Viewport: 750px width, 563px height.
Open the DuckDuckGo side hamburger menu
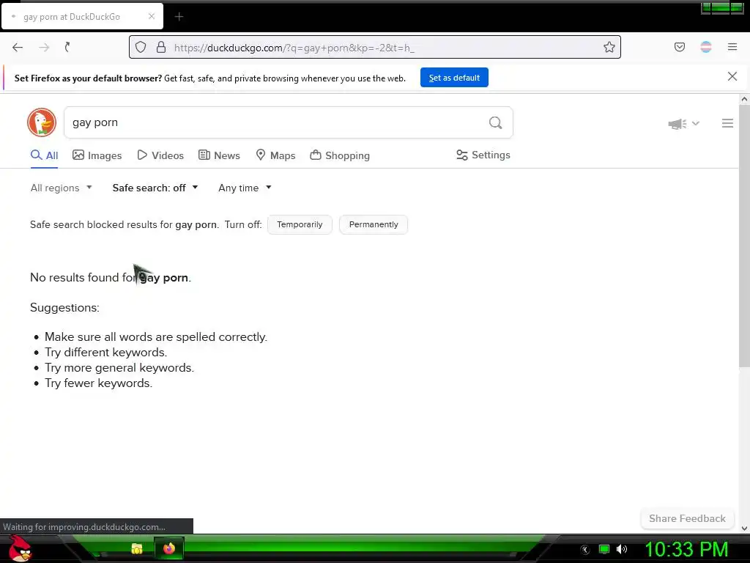pyautogui.click(x=727, y=123)
